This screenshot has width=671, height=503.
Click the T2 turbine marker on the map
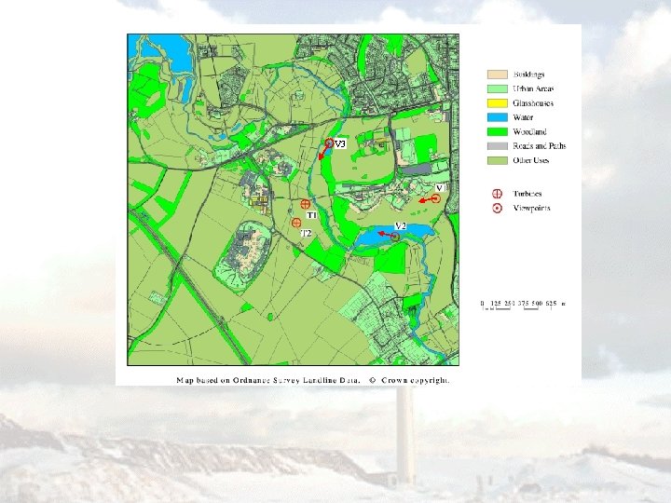(296, 223)
